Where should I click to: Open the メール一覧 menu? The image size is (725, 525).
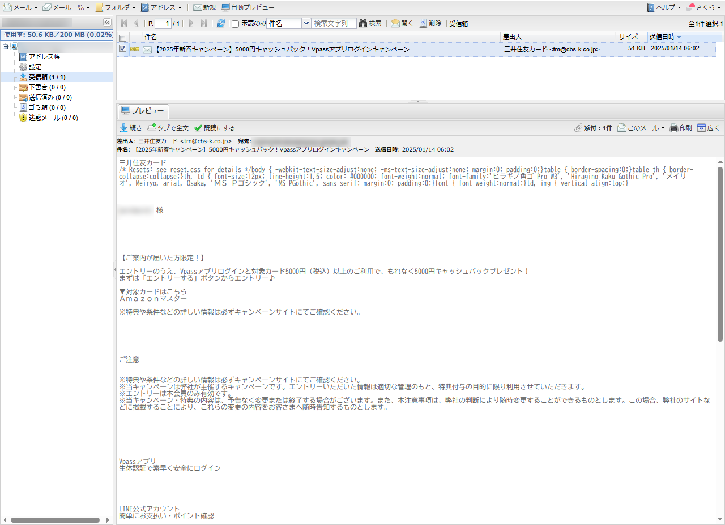tap(66, 7)
